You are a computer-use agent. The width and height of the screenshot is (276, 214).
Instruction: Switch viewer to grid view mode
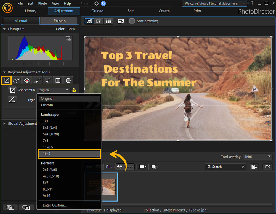[108, 21]
